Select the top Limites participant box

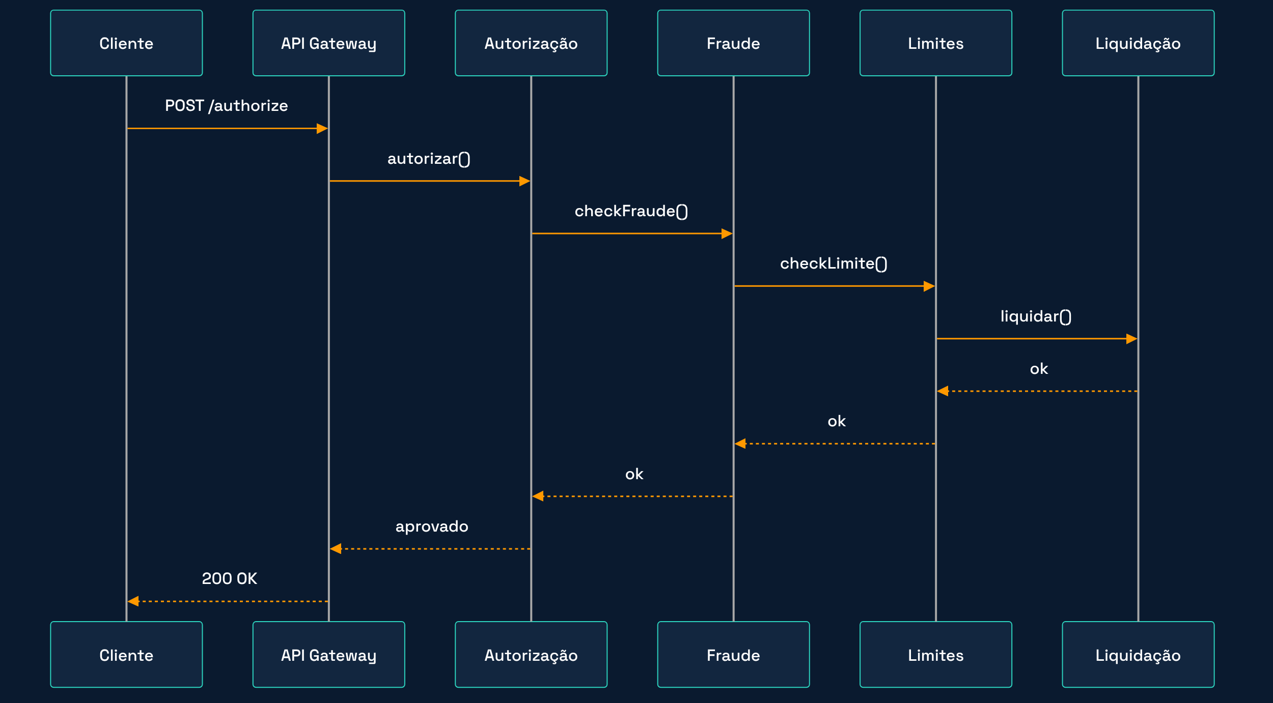click(936, 43)
